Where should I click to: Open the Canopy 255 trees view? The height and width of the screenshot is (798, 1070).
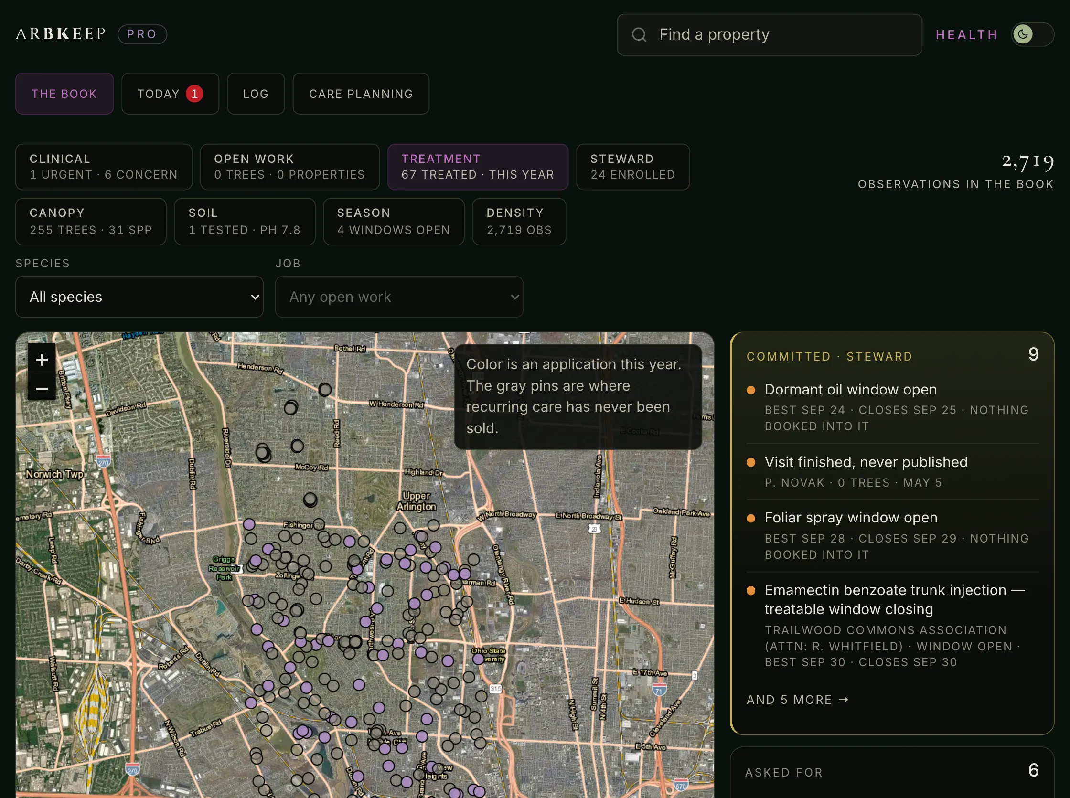(x=91, y=222)
